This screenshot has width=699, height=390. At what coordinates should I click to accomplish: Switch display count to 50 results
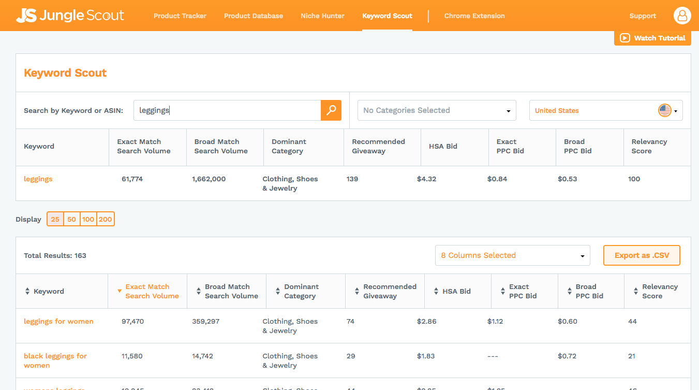coord(71,219)
